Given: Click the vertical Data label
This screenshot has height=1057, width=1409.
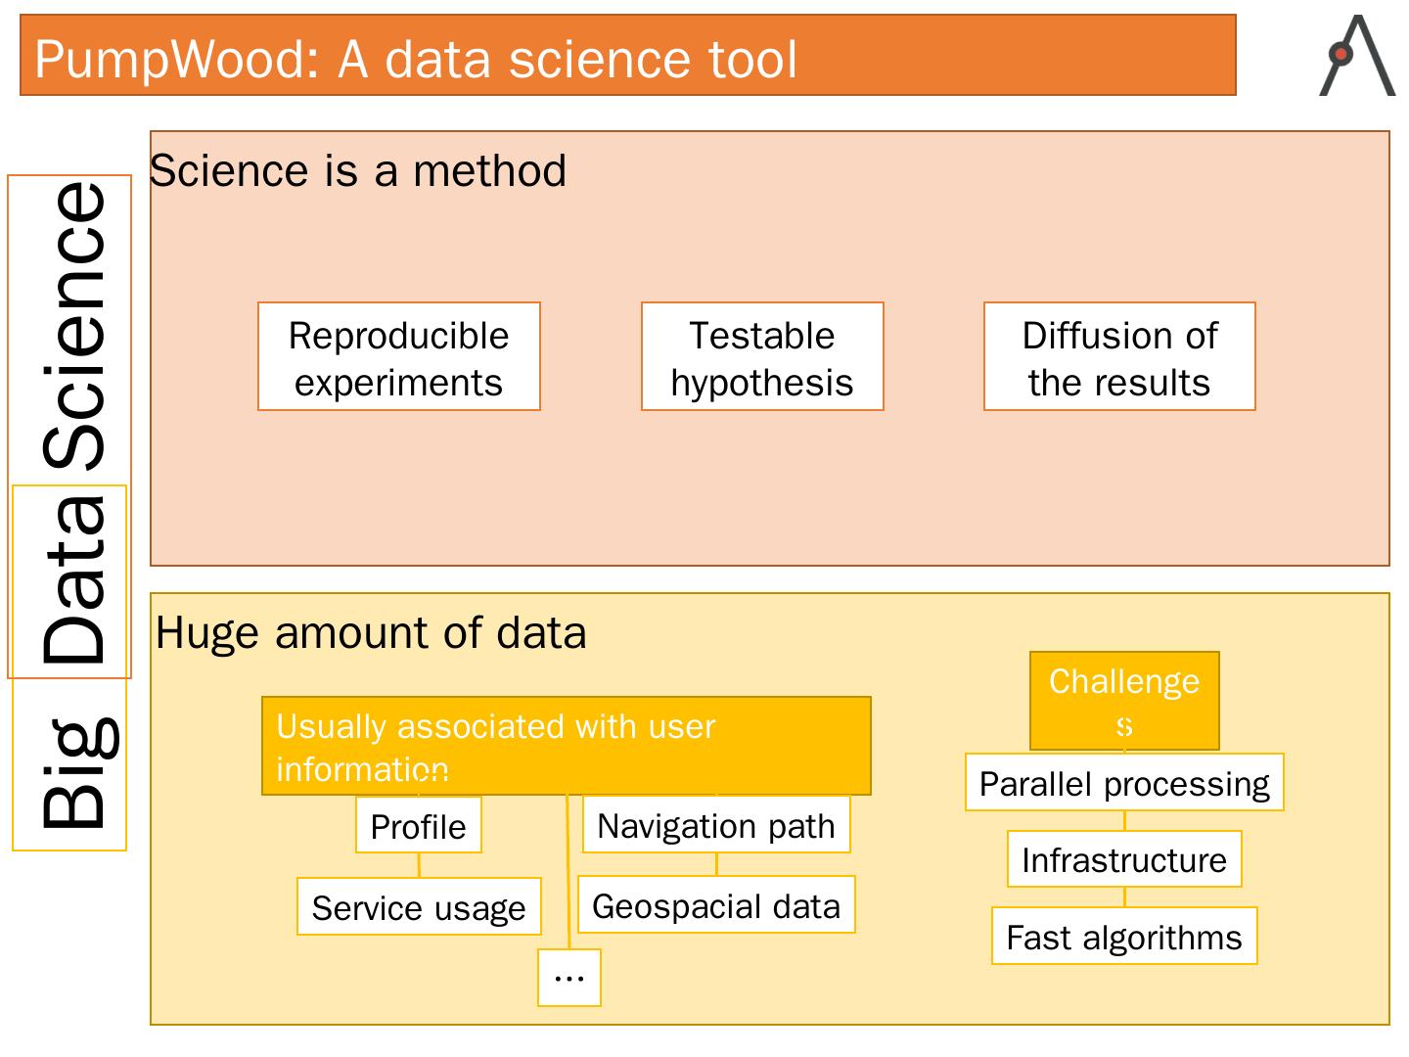Looking at the screenshot, I should tap(73, 579).
